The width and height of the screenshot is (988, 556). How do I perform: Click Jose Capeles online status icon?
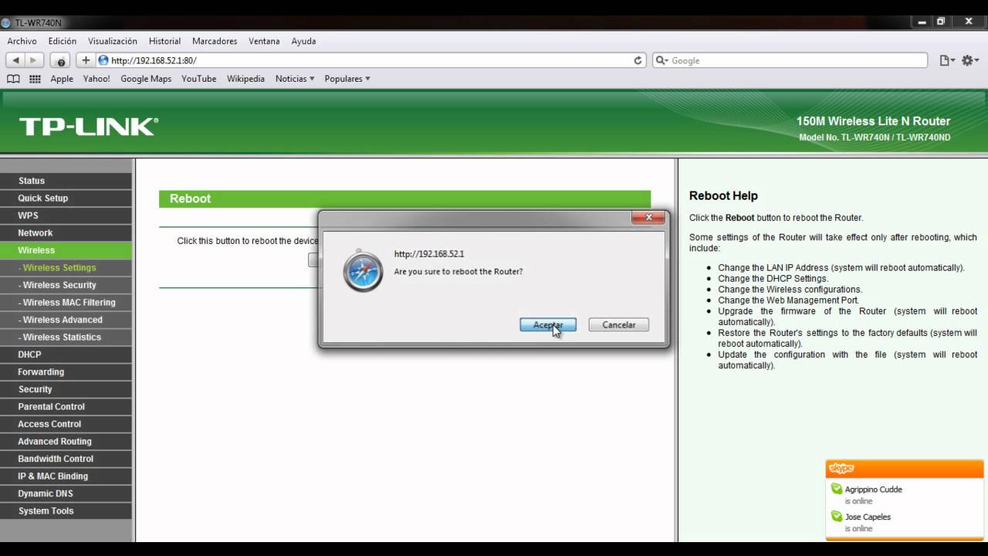point(836,517)
